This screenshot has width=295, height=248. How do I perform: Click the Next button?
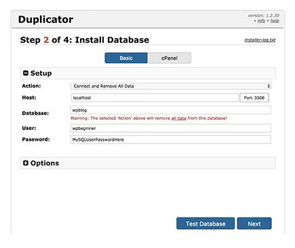(x=254, y=224)
